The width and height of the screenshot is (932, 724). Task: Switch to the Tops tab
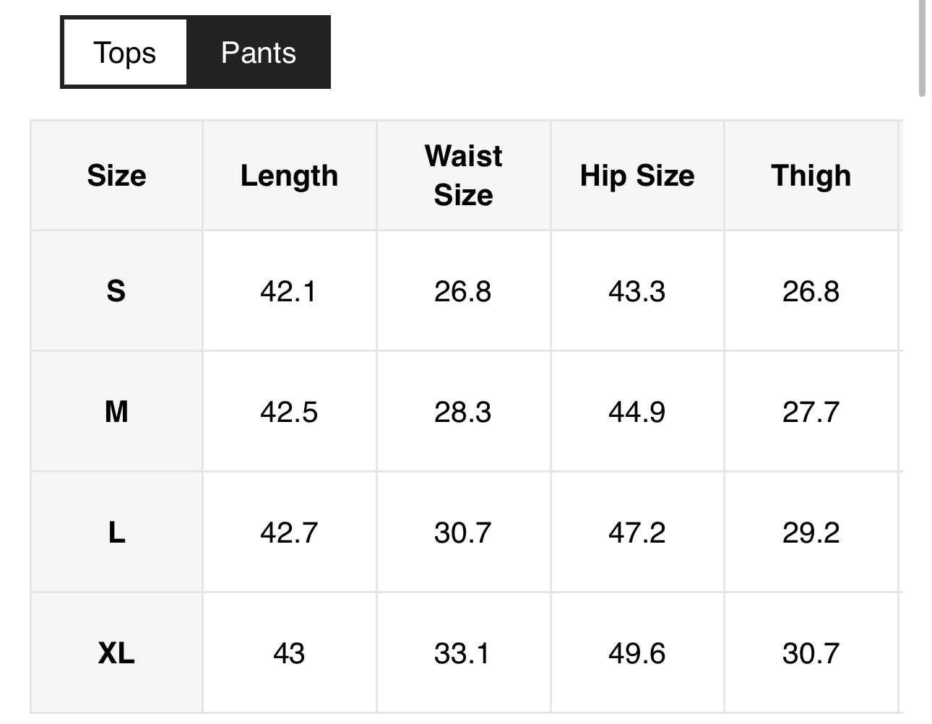124,52
